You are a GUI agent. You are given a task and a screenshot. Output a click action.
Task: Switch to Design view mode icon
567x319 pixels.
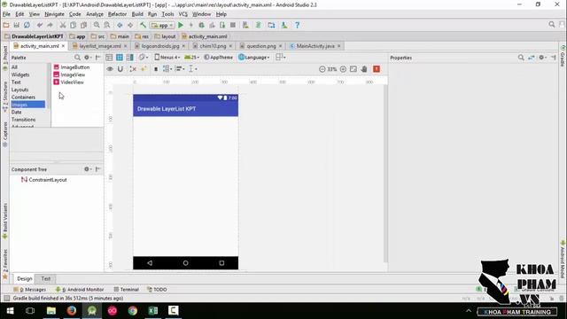point(109,57)
